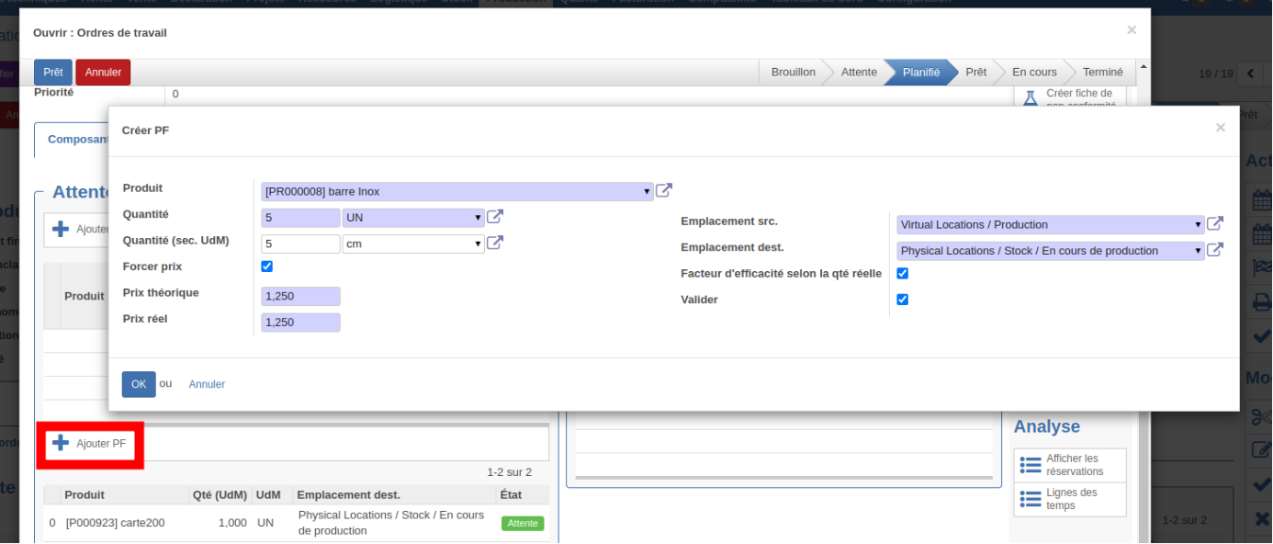1273x544 pixels.
Task: Click the Afficher les réservations list icon
Action: click(1031, 465)
